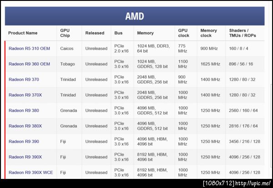Click the Memory column header
Screen dimensions: 273x188
click(146, 33)
